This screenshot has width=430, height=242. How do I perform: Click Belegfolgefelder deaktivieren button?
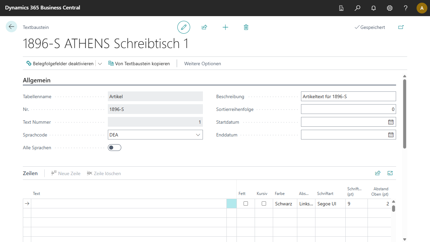pos(60,64)
